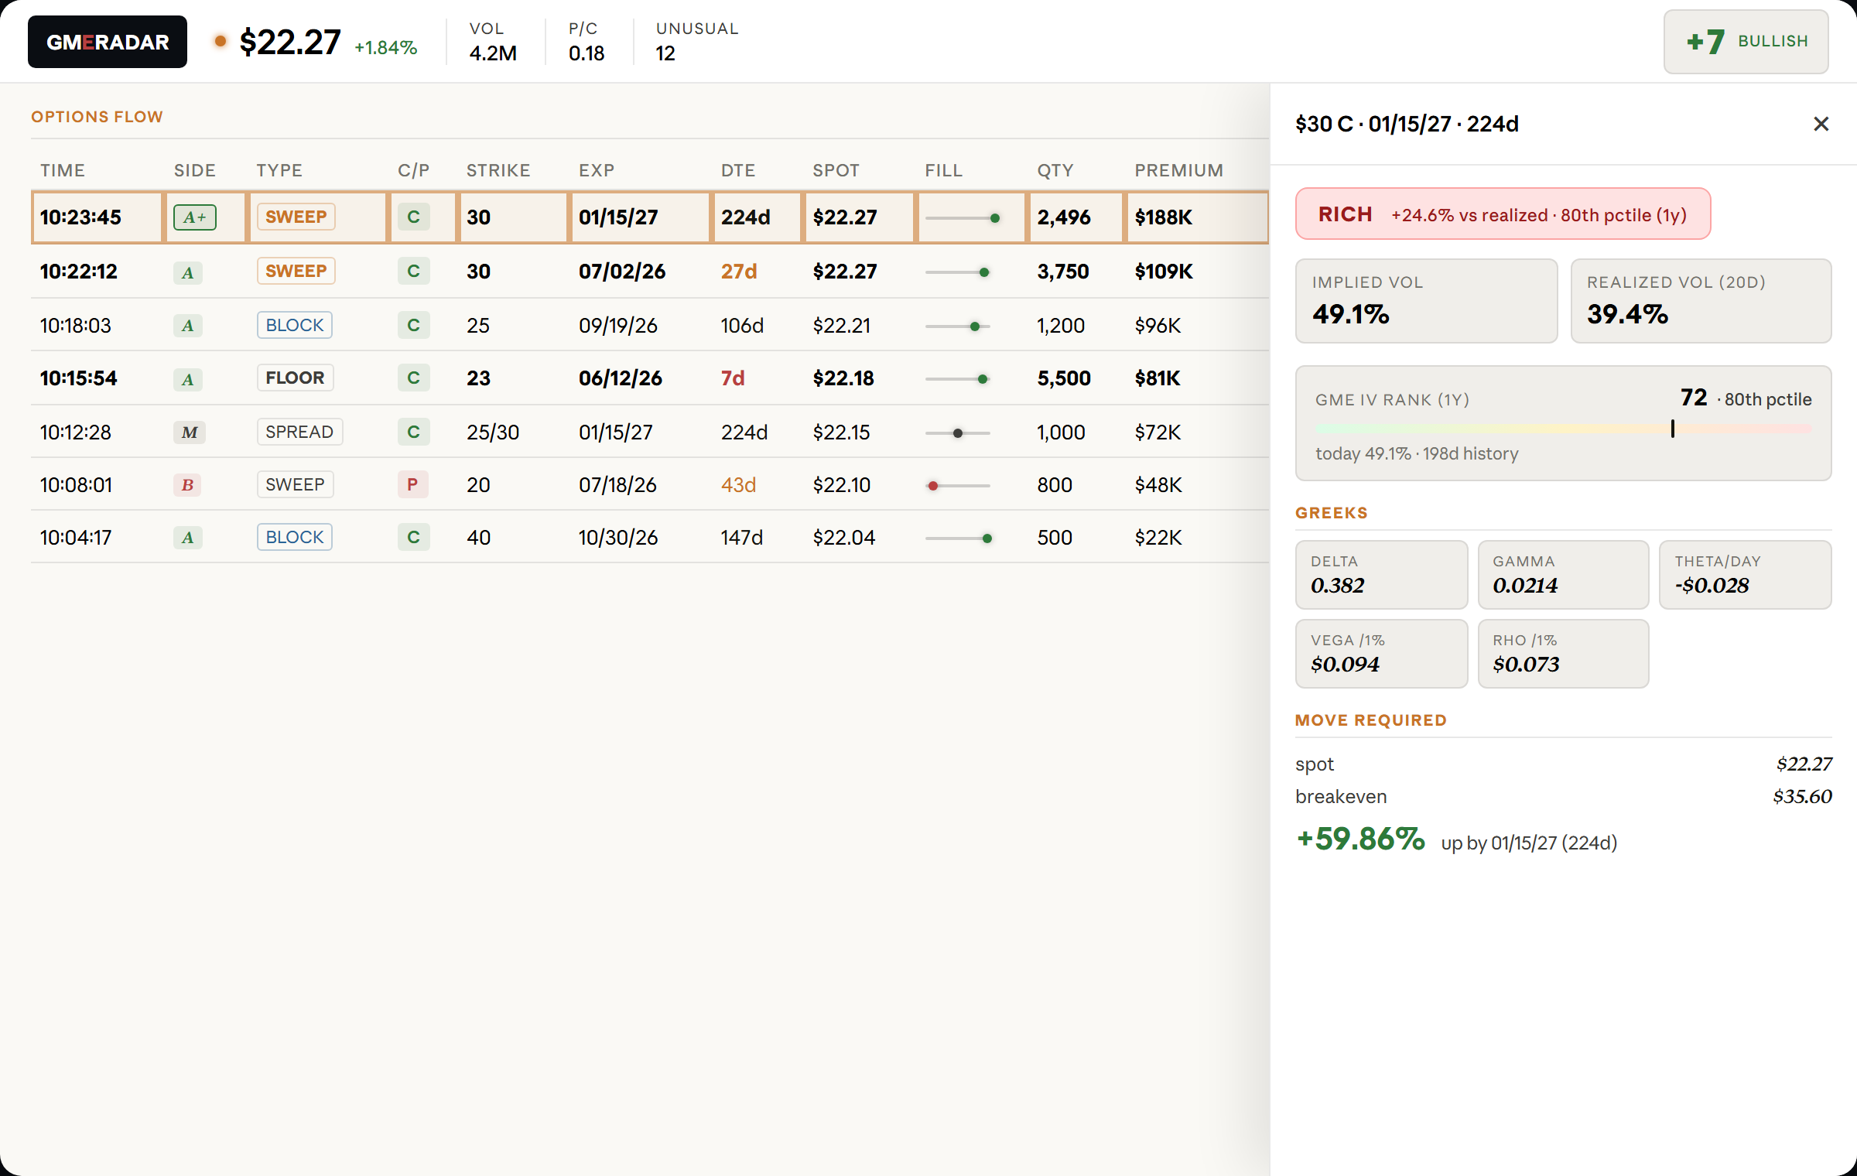Click the $96K premium cell
The width and height of the screenshot is (1857, 1176).
(1158, 326)
